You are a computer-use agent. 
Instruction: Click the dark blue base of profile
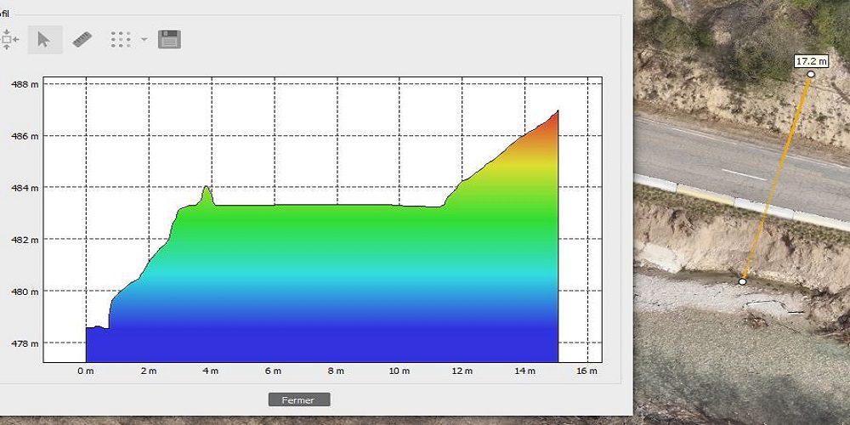click(323, 344)
